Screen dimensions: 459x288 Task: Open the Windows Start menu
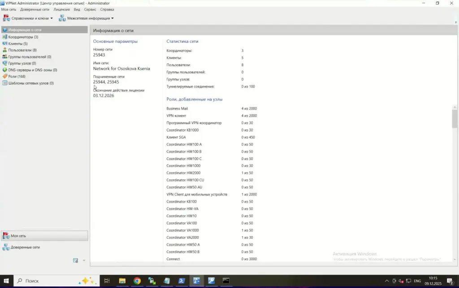[6, 281]
